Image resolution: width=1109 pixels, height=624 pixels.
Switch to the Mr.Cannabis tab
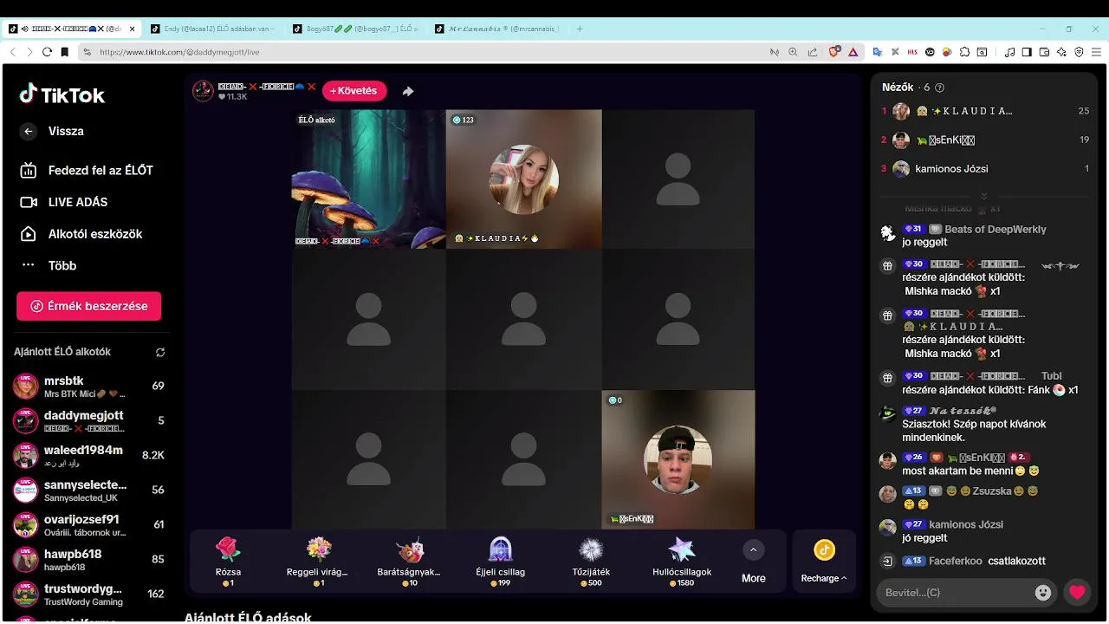(x=499, y=29)
